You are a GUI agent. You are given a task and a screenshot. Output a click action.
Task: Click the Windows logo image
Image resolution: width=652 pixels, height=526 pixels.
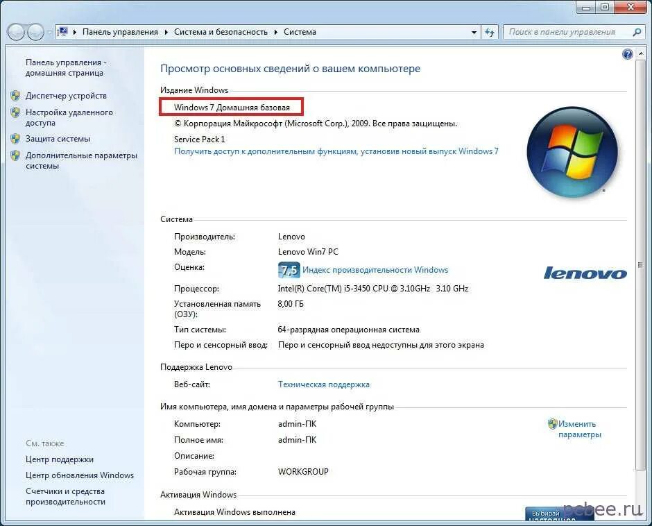(x=572, y=151)
